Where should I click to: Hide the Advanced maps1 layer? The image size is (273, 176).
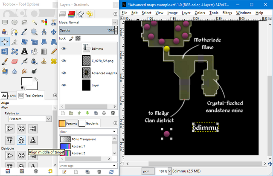pos(64,73)
